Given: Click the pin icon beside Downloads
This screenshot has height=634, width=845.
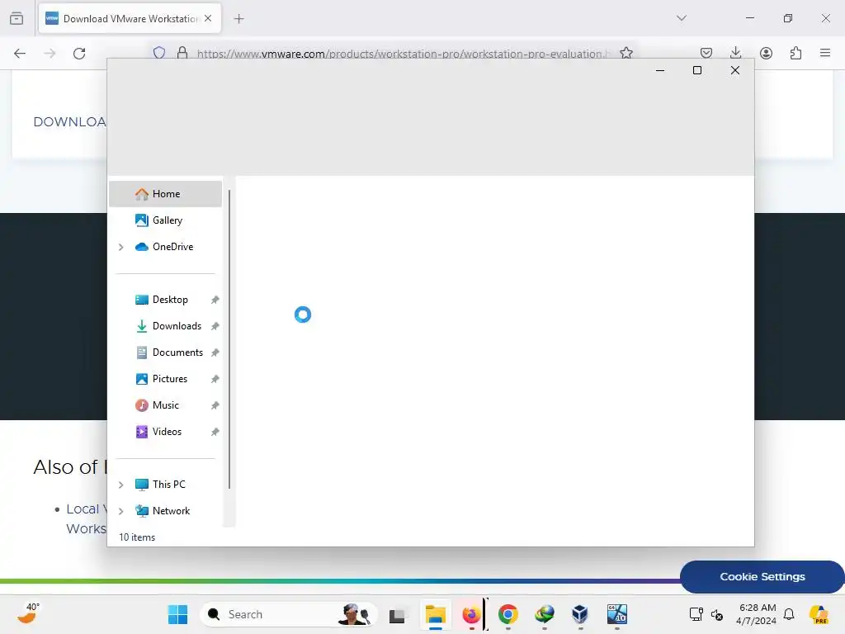Looking at the screenshot, I should 215,326.
